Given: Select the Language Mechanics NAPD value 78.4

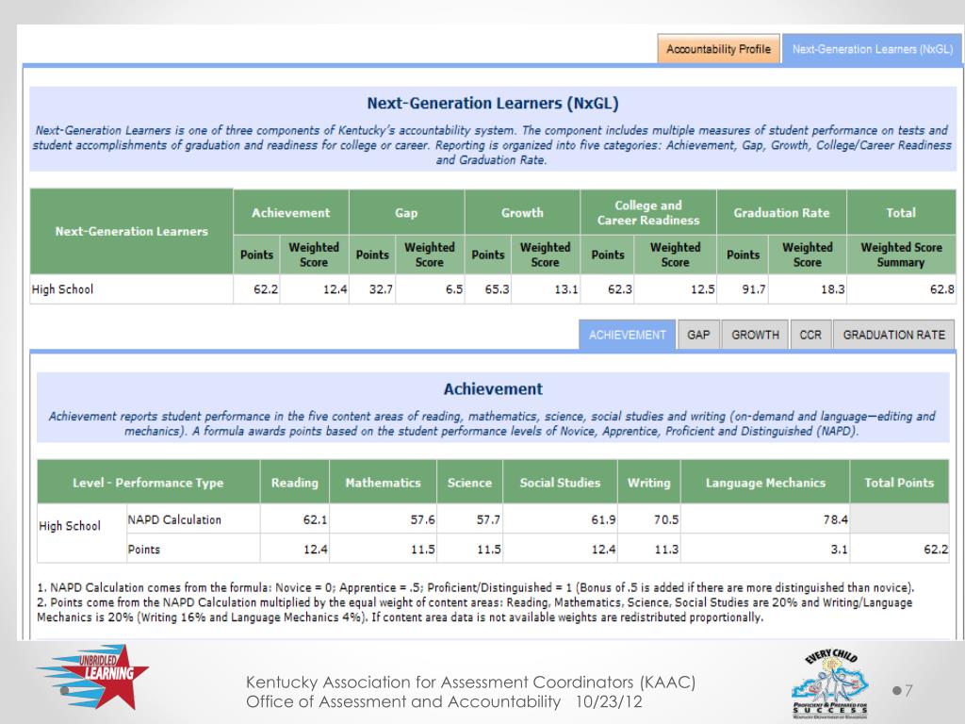Looking at the screenshot, I should (835, 519).
